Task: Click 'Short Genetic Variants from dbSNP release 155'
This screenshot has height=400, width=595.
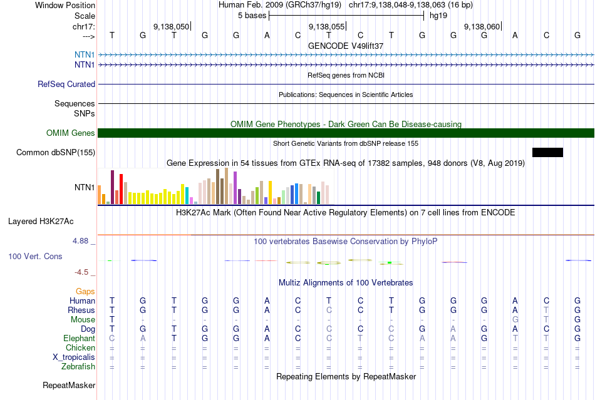Action: click(346, 143)
